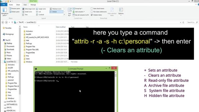Open Desktop in the navigation pane
This screenshot has width=199, height=112.
[9, 43]
